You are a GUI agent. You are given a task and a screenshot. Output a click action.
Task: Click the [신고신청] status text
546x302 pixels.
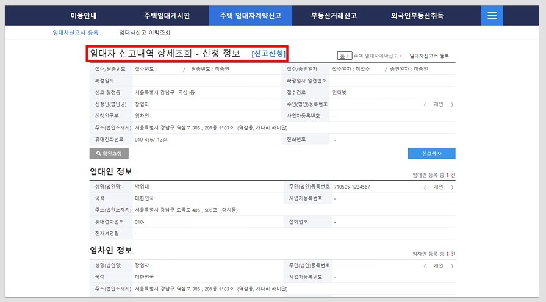tap(268, 54)
